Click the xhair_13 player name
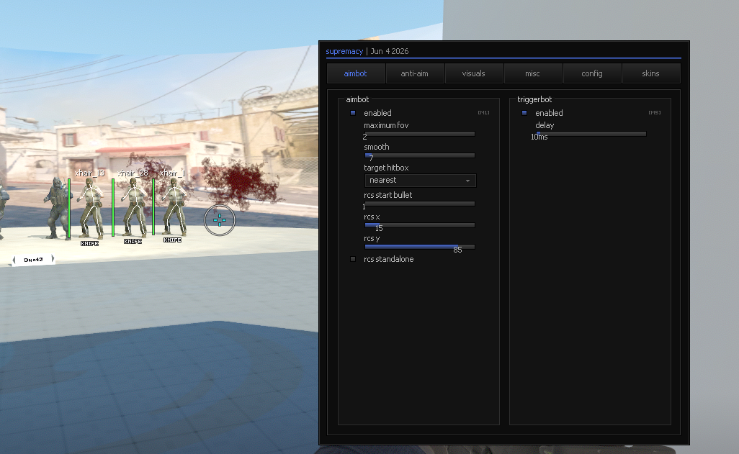The width and height of the screenshot is (739, 454). click(89, 173)
